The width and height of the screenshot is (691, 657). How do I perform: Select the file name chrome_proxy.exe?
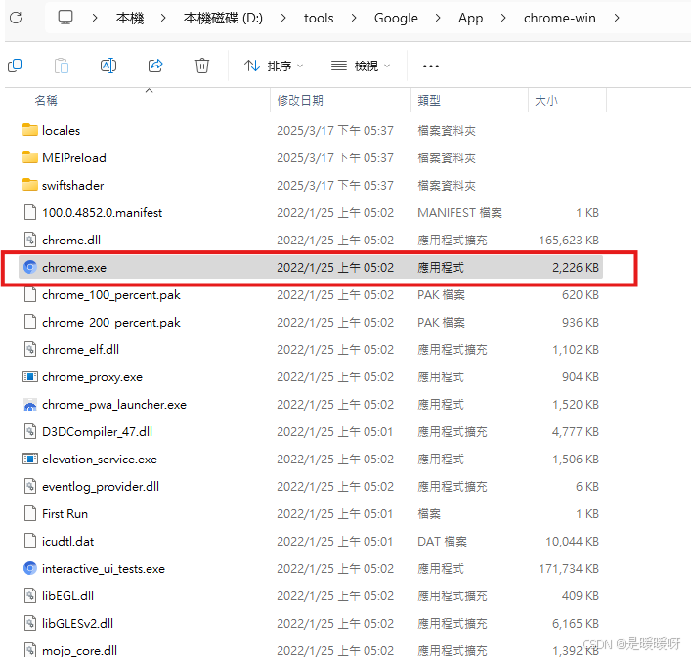click(x=92, y=377)
